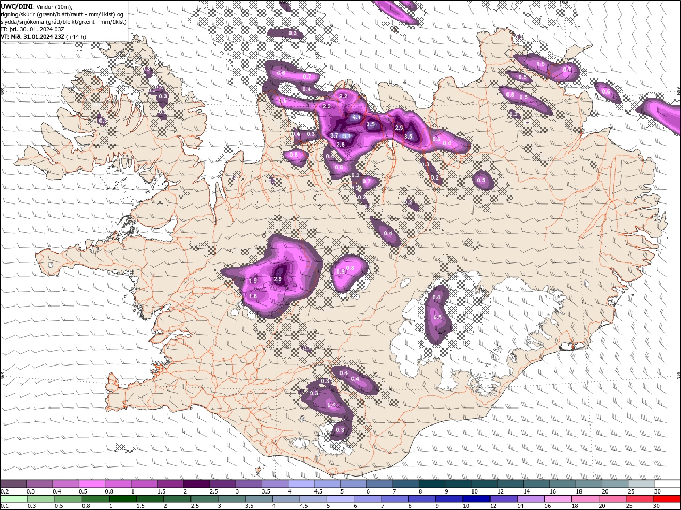Image resolution: width=681 pixels, height=510 pixels.
Task: Pick the dark purple snow swatch 2 to 2.5
Action: click(x=196, y=484)
